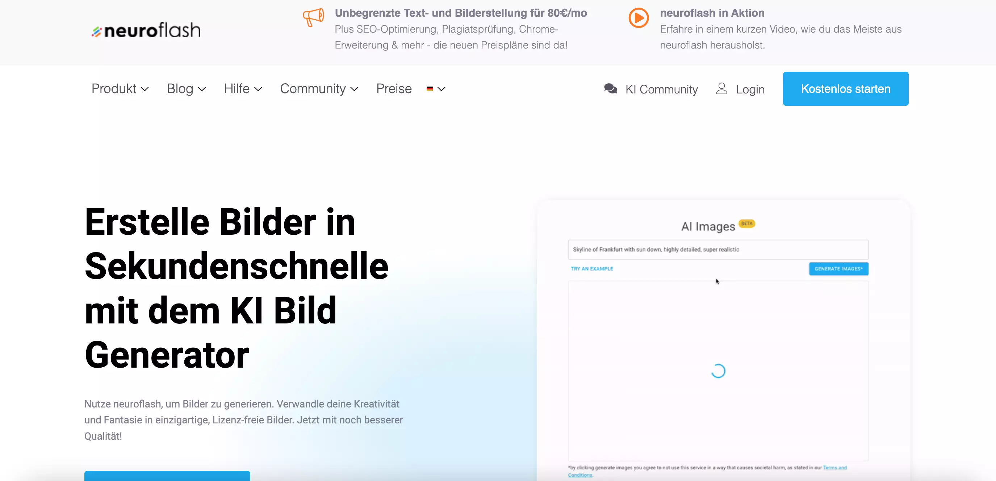Open the Preise menu item
This screenshot has height=481, width=996.
[x=394, y=89]
